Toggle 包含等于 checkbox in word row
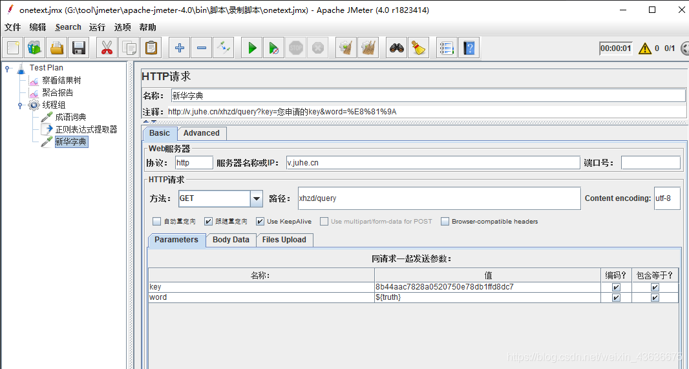The image size is (689, 369). 655,298
